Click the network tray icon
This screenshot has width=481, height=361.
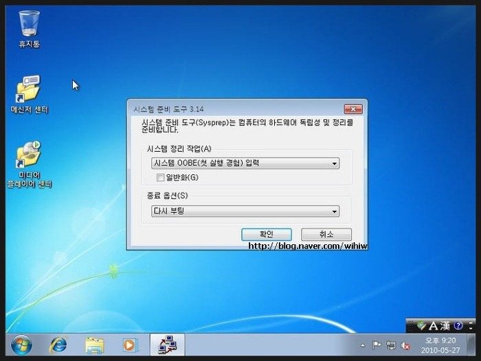coord(391,346)
